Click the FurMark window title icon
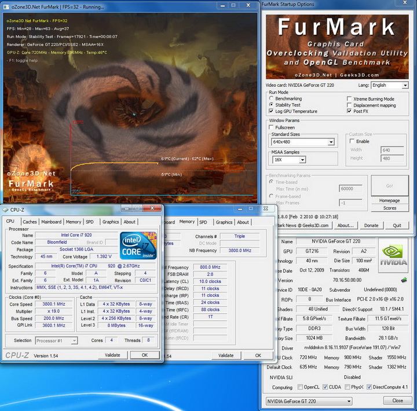 [6, 6]
